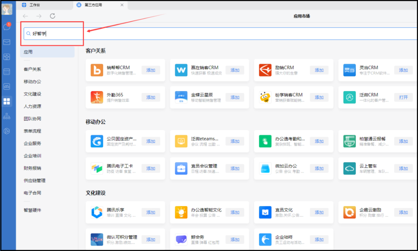Open the calendar icon in left sidebar
The width and height of the screenshot is (418, 251).
coord(7,72)
